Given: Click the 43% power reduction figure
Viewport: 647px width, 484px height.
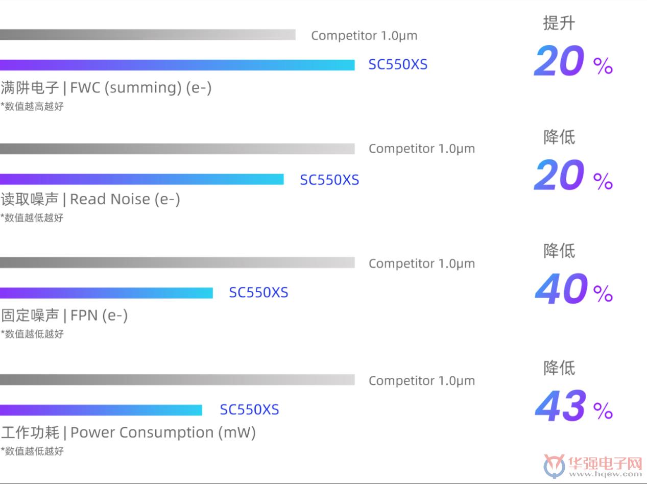Looking at the screenshot, I should (574, 406).
